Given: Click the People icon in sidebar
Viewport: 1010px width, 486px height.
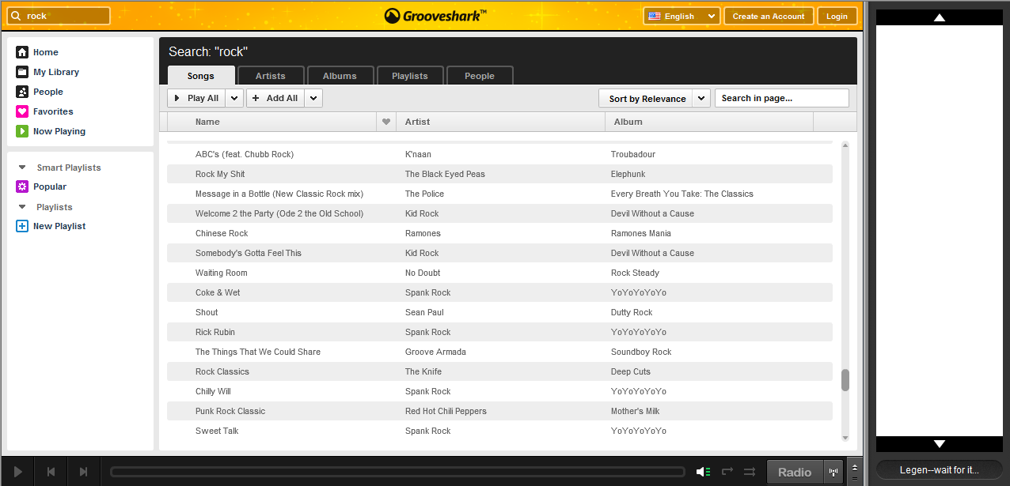Looking at the screenshot, I should tap(22, 92).
